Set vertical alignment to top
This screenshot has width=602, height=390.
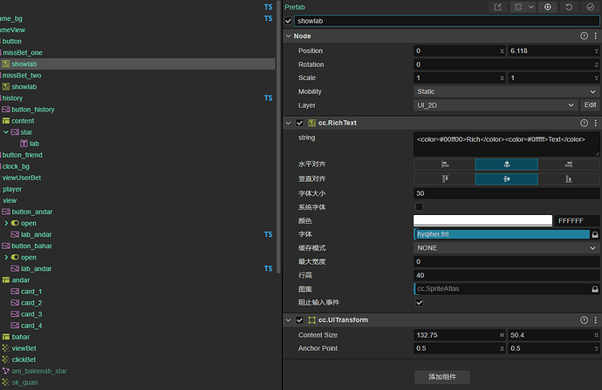click(x=445, y=179)
